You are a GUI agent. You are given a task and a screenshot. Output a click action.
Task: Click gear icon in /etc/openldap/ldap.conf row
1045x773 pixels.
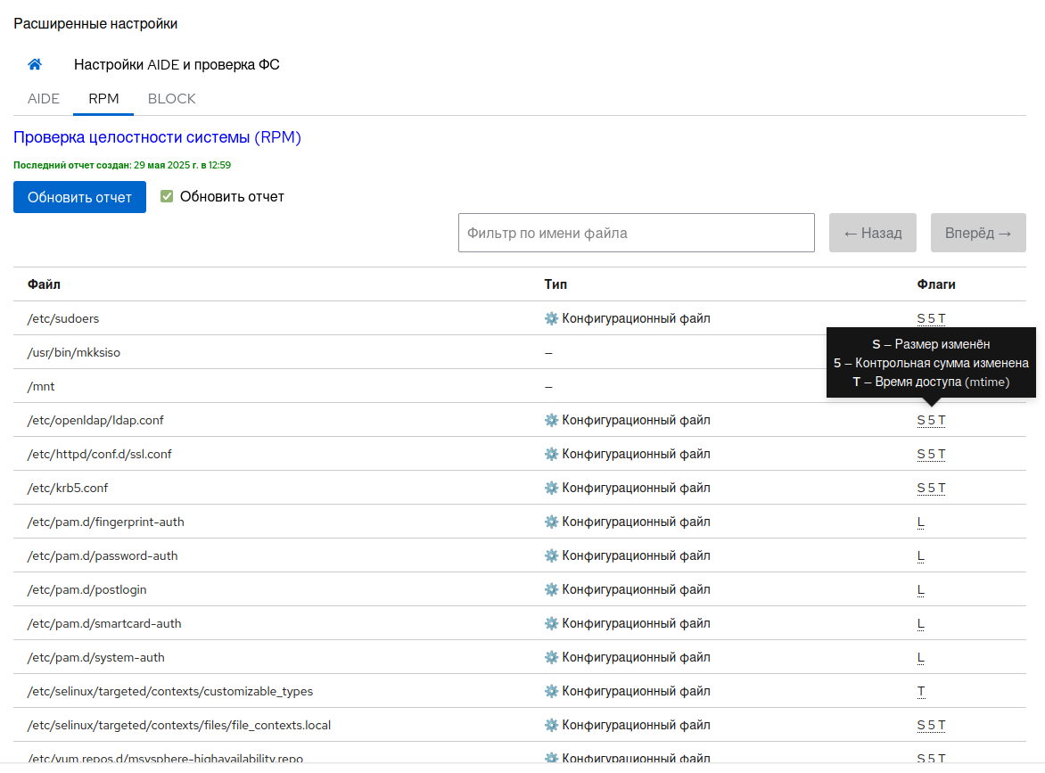click(551, 420)
